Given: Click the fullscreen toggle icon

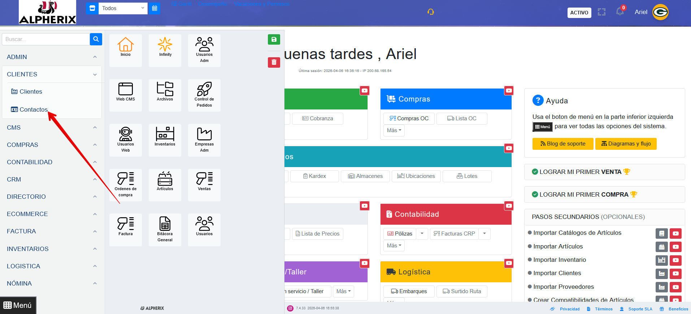Looking at the screenshot, I should click(x=601, y=12).
